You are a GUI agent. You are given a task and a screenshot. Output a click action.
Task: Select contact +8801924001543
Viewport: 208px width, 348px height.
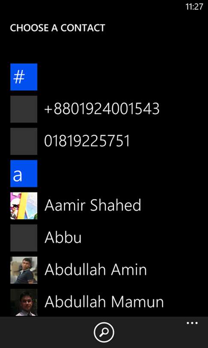point(102,109)
